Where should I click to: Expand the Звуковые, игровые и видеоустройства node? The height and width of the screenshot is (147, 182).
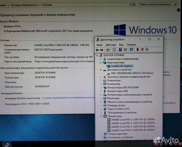[101, 77]
